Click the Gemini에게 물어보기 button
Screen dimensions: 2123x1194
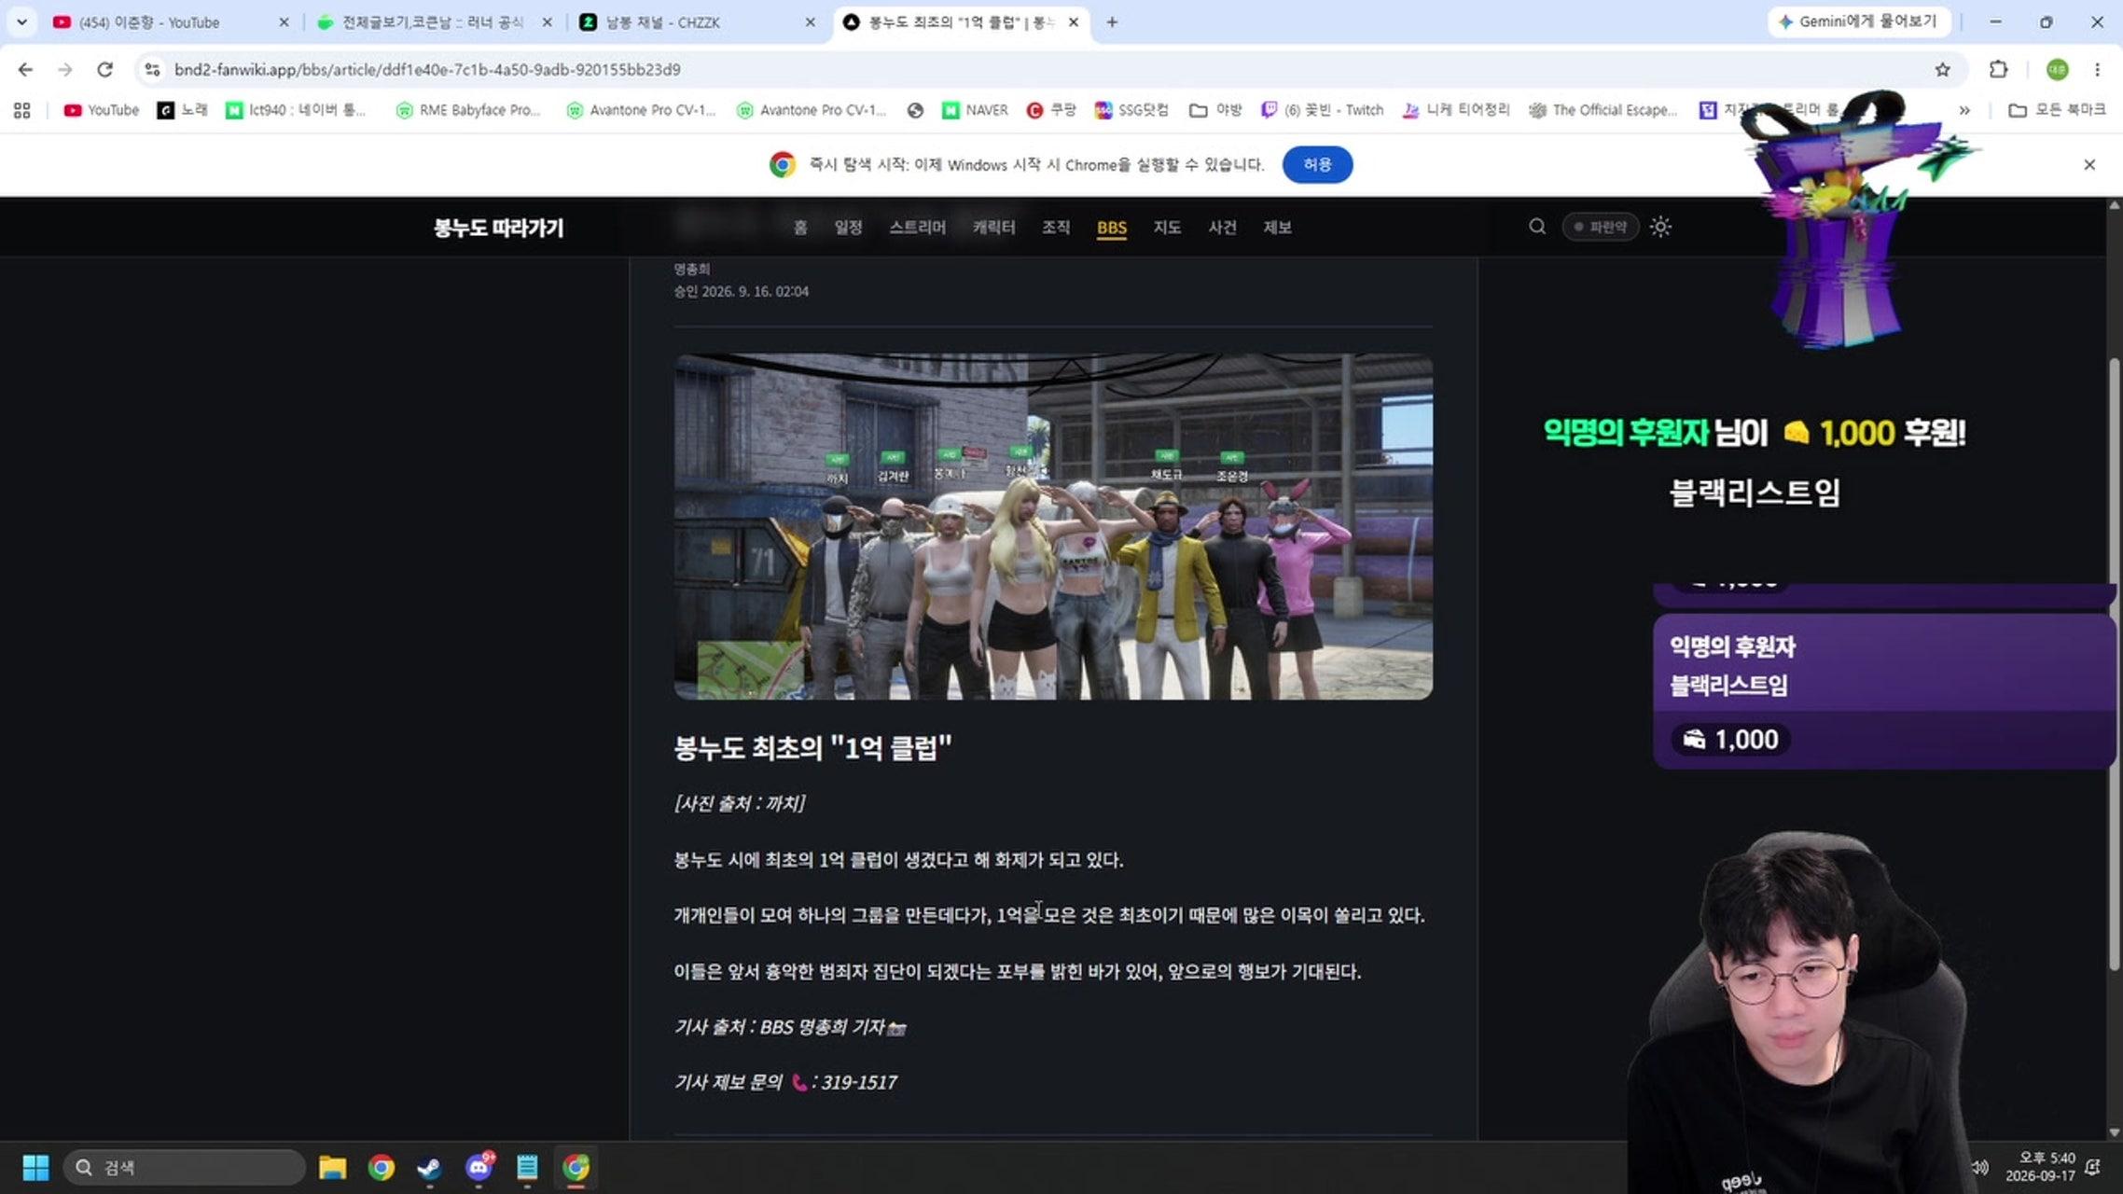tap(1858, 21)
